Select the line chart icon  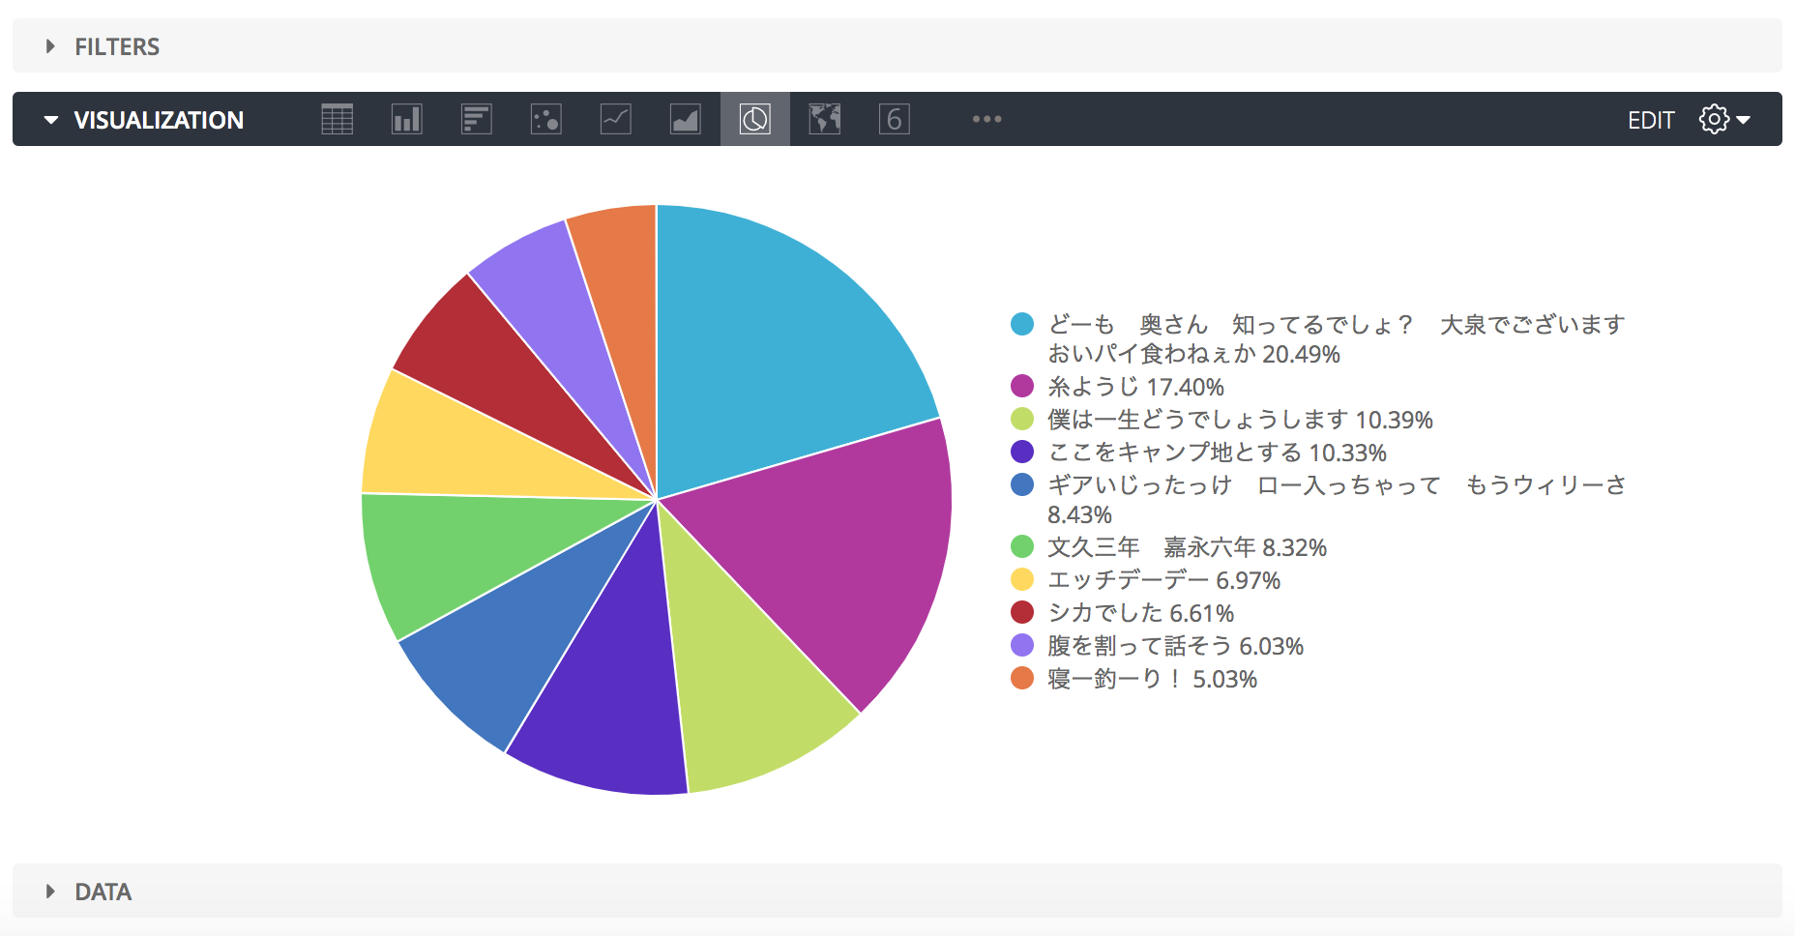(x=615, y=118)
